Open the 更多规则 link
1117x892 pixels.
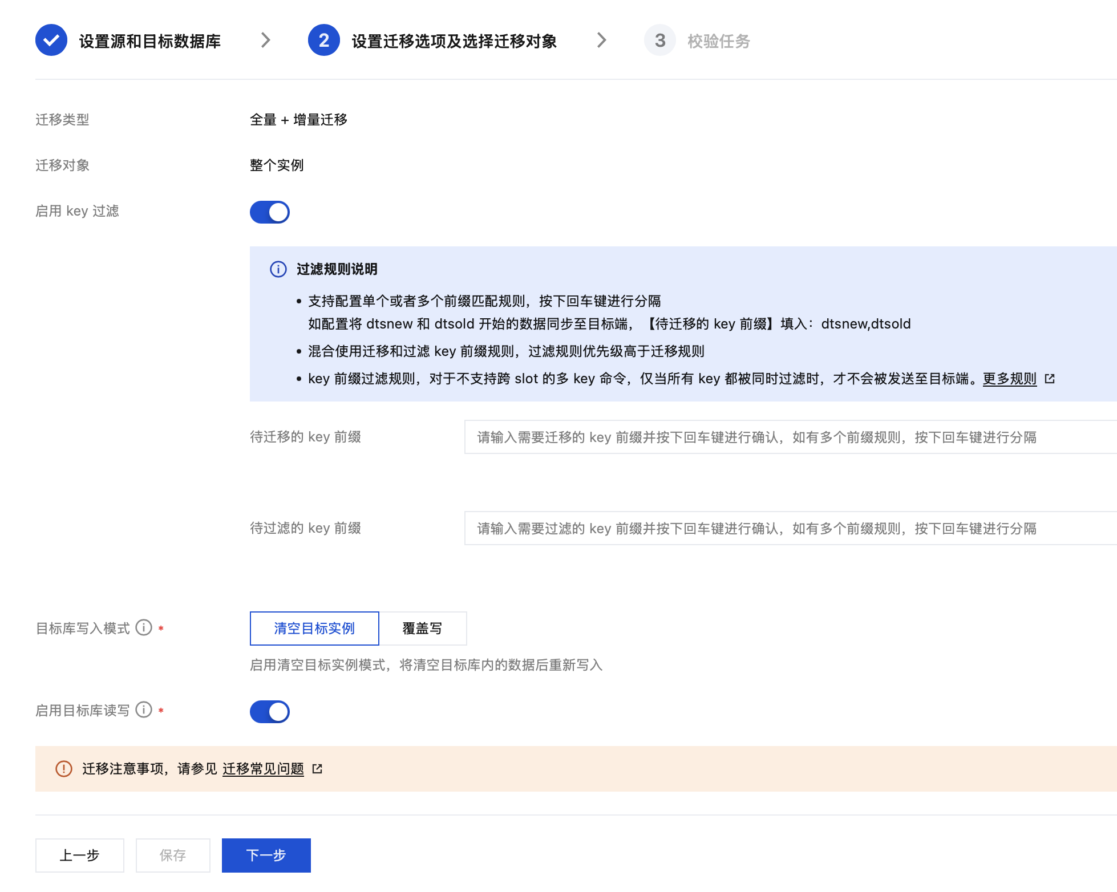1009,379
